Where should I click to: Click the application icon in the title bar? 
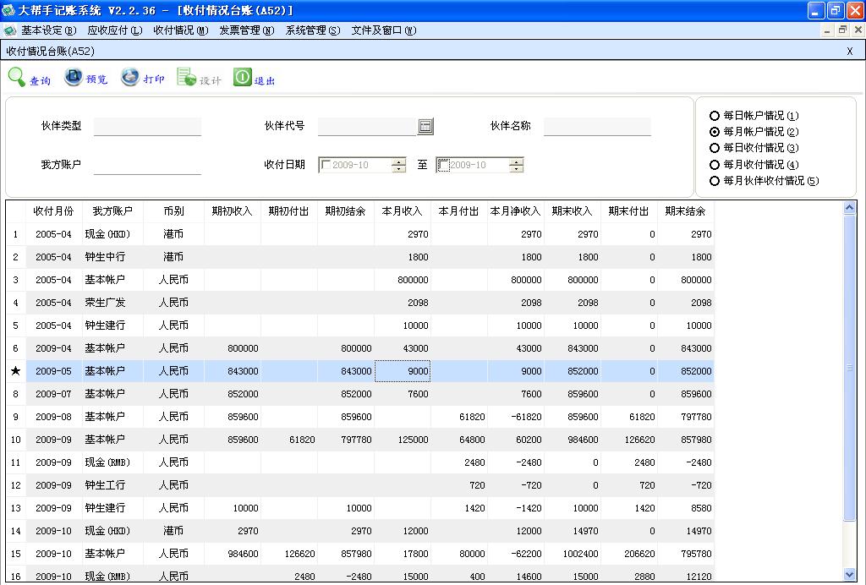[8, 10]
